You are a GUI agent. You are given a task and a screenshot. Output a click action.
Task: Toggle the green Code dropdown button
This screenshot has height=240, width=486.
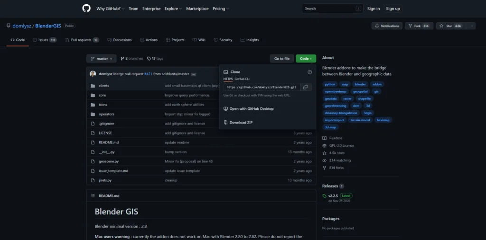(x=306, y=58)
